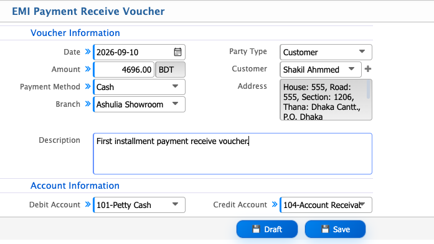Click the Debit Account label
This screenshot has height=244, width=434.
pyautogui.click(x=55, y=204)
